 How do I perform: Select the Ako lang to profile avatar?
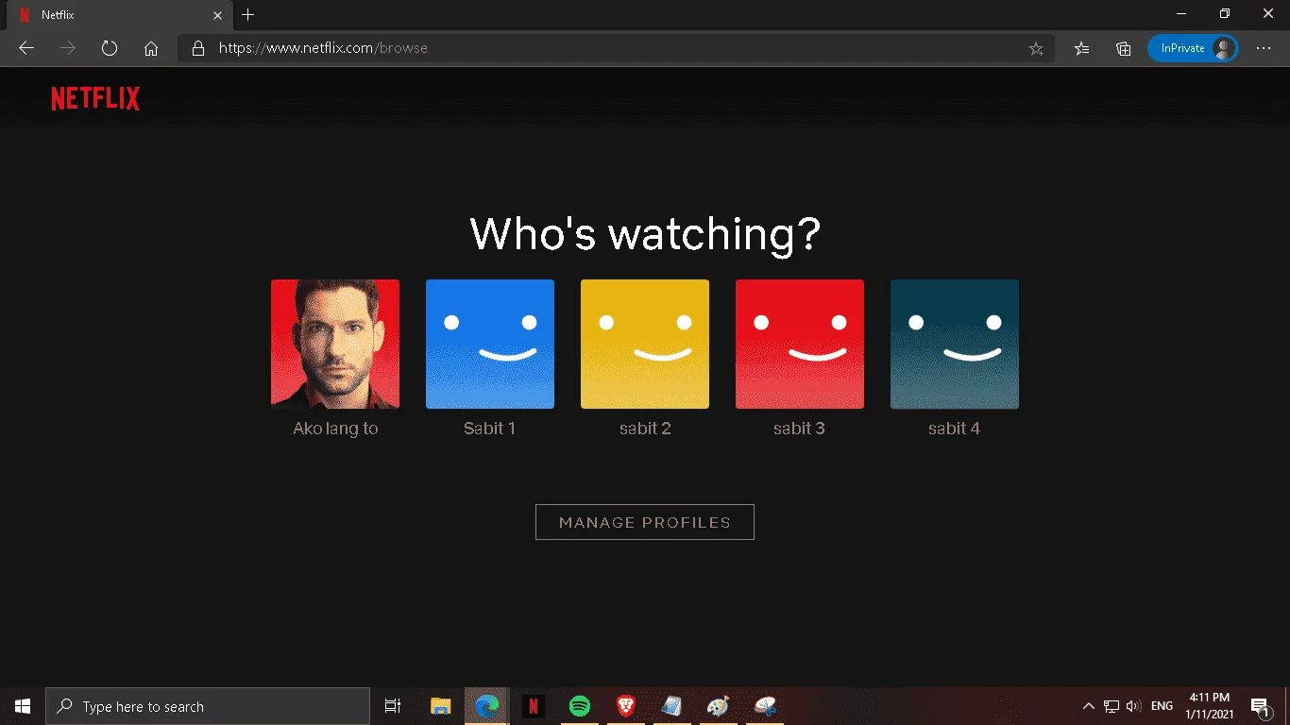coord(335,344)
